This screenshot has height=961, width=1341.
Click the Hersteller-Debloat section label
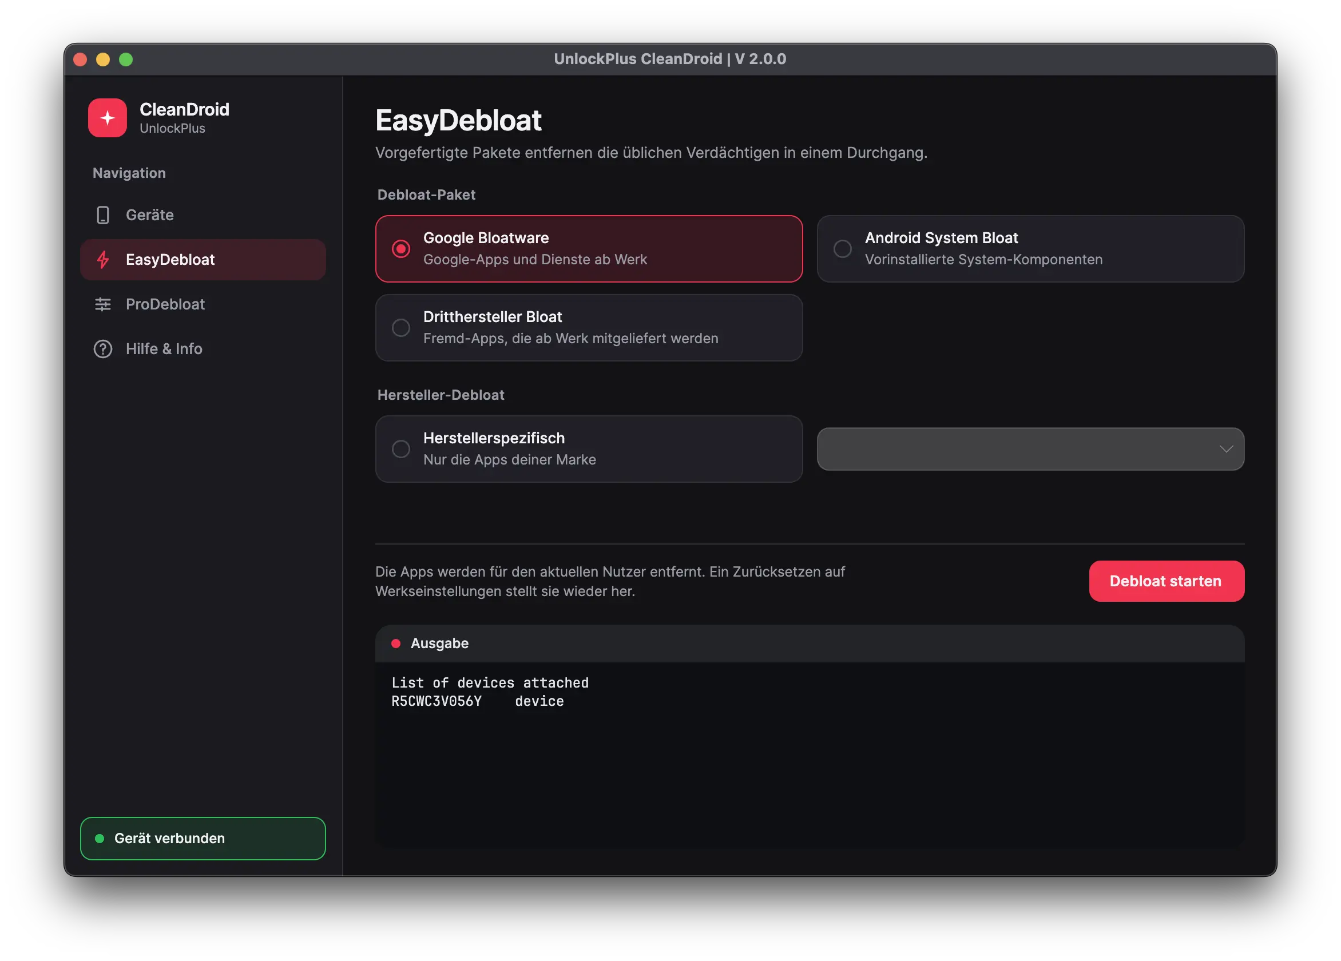pyautogui.click(x=441, y=395)
